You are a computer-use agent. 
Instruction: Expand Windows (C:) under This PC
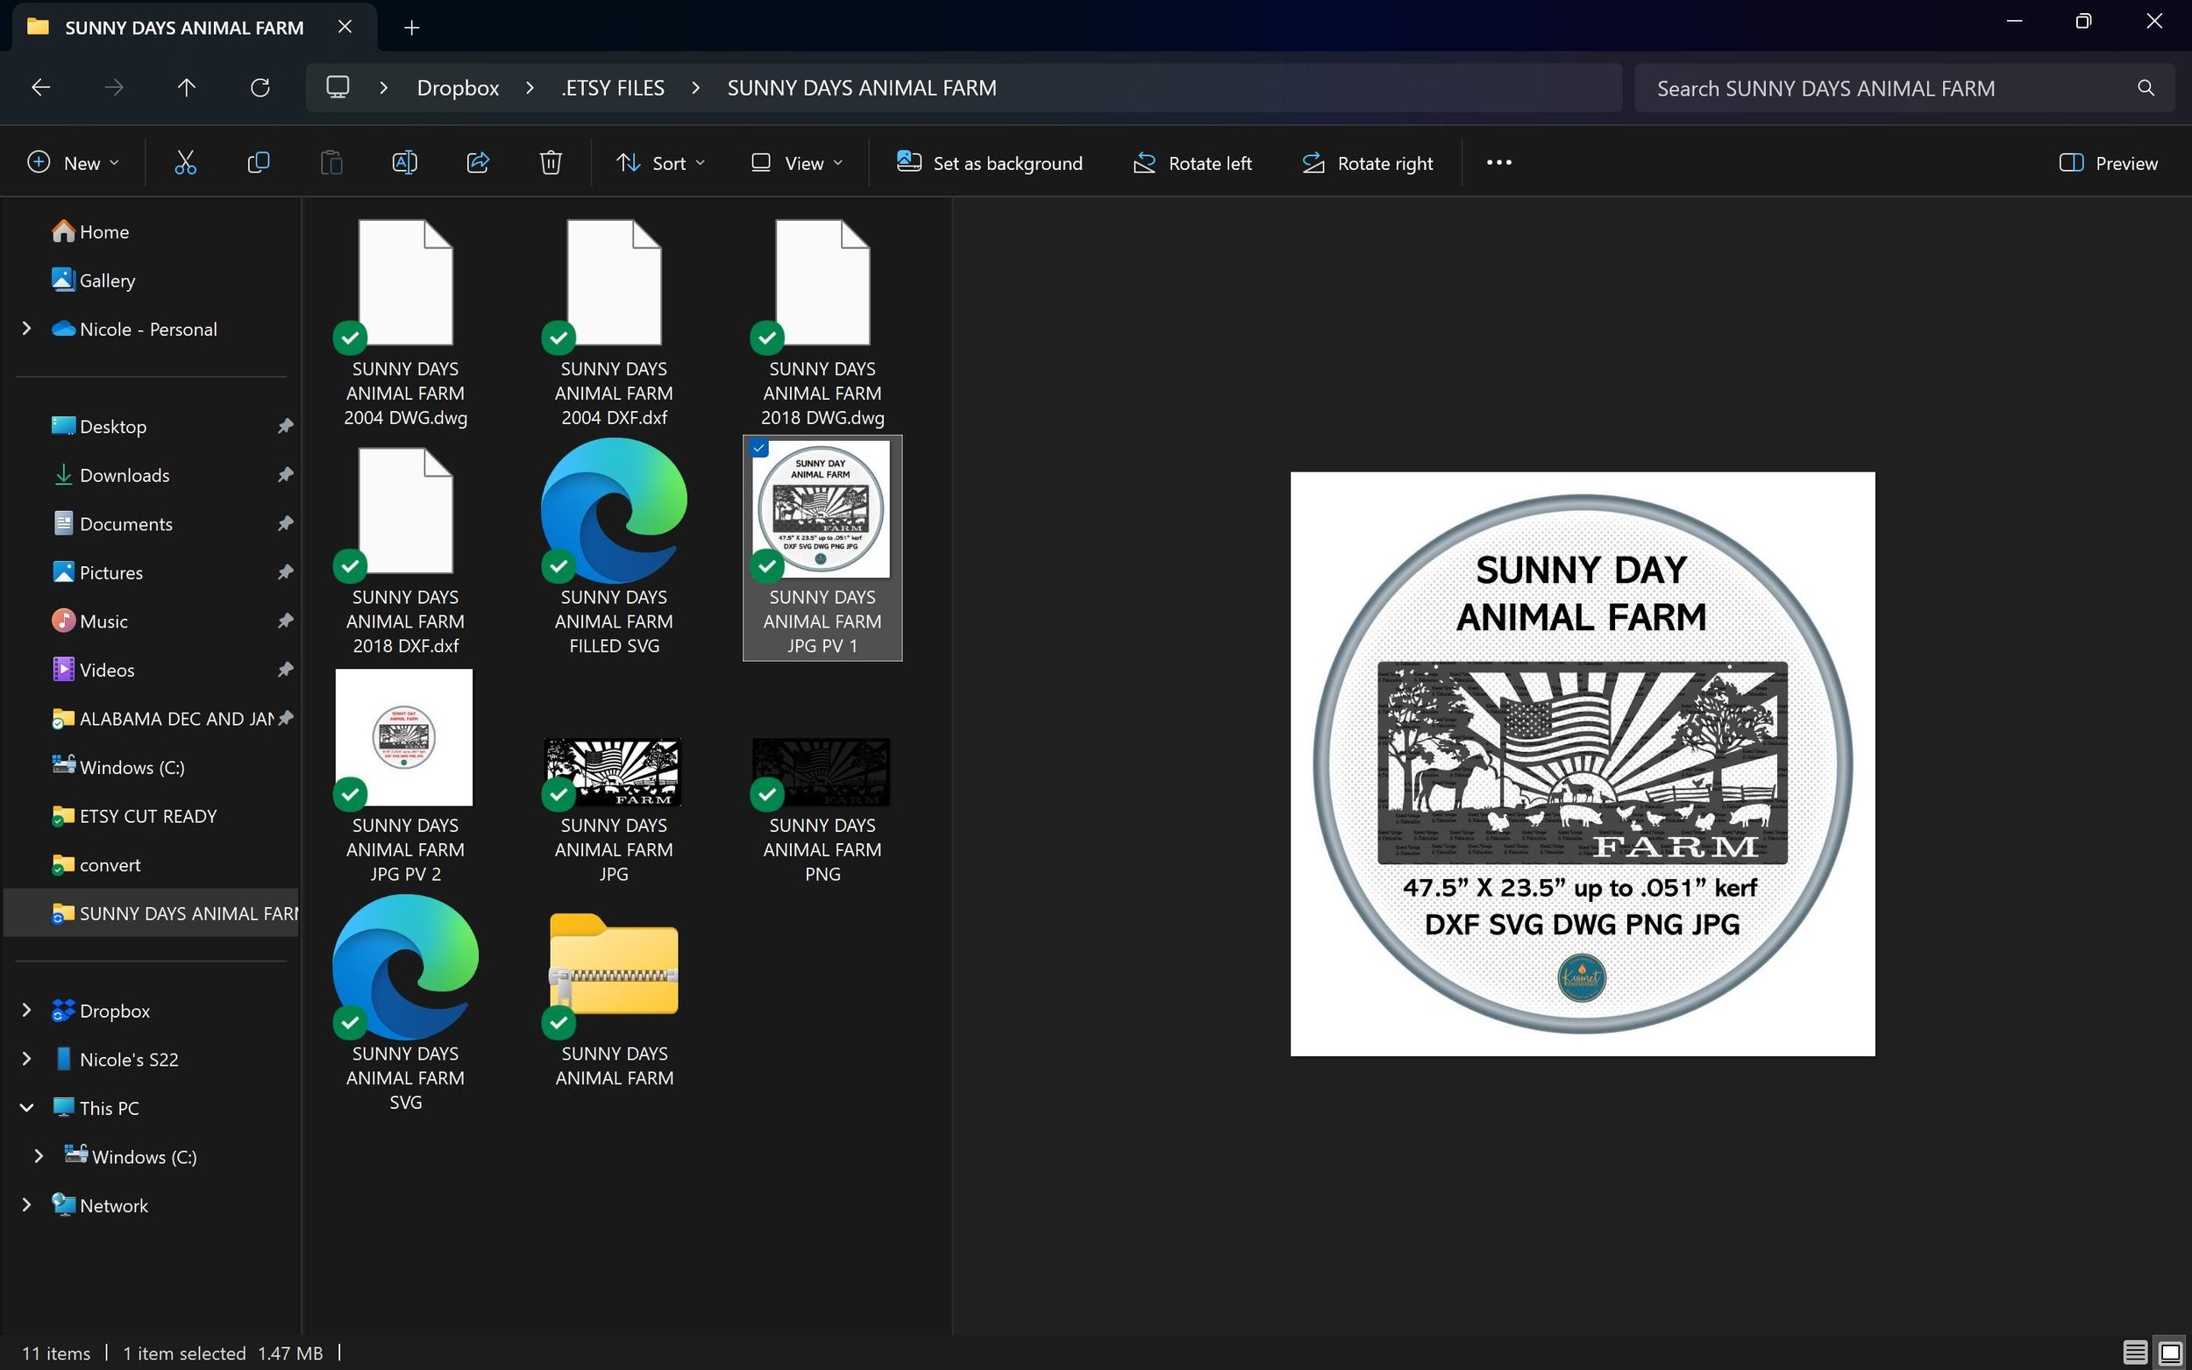point(38,1157)
